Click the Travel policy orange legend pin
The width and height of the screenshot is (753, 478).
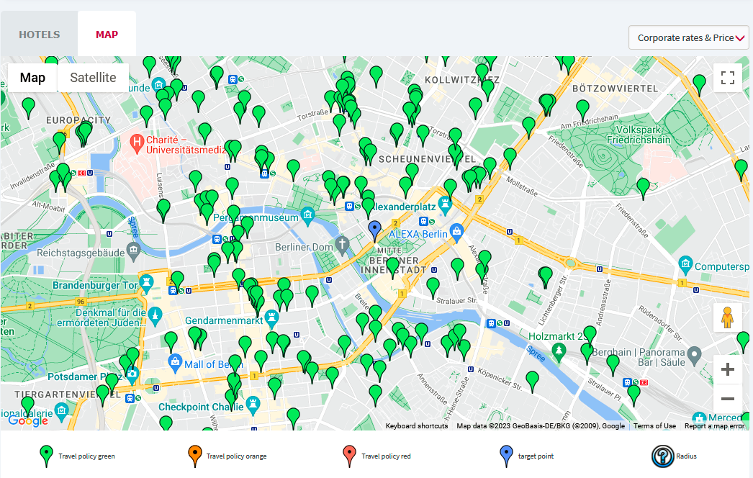(194, 456)
